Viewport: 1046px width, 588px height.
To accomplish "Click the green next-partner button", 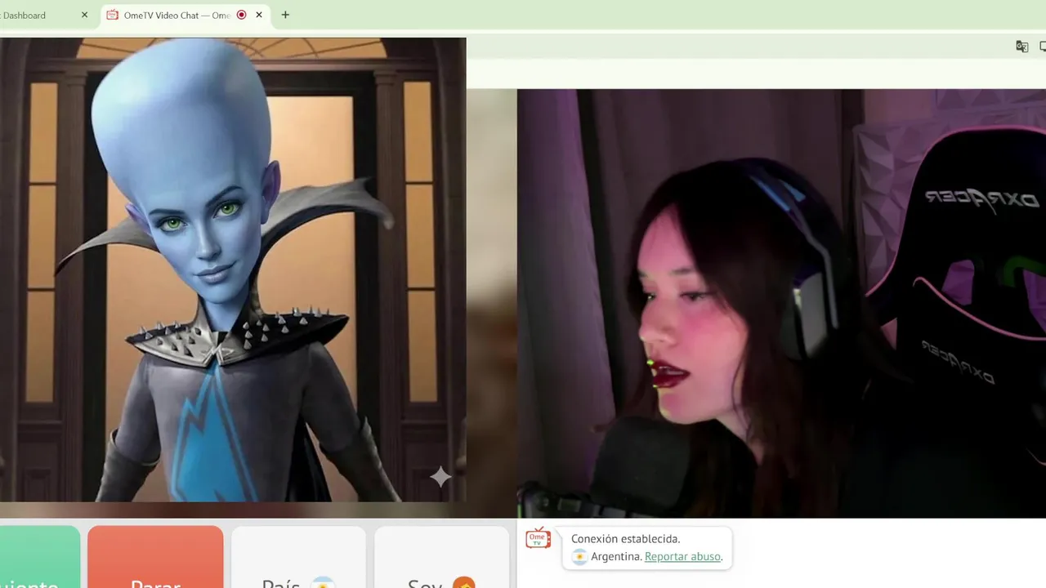I will [38, 557].
